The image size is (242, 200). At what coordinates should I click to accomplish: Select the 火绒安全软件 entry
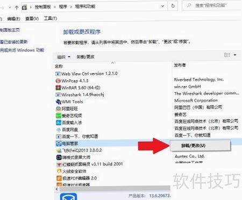tap(74, 171)
